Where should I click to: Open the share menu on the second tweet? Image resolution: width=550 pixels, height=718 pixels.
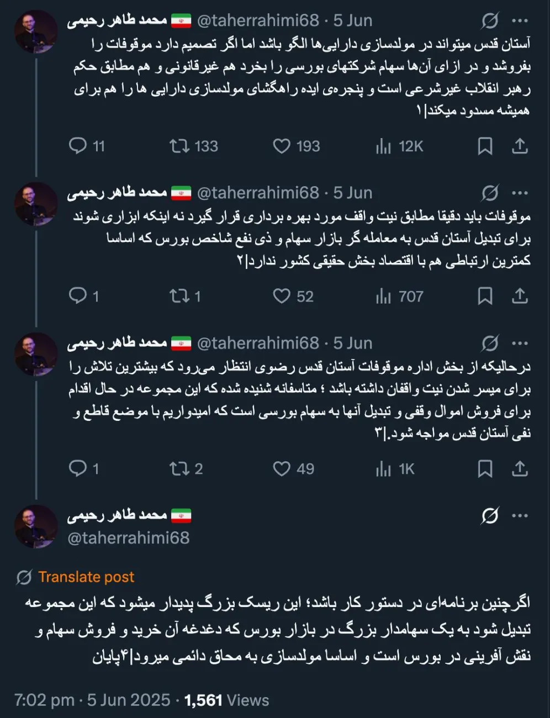[519, 296]
